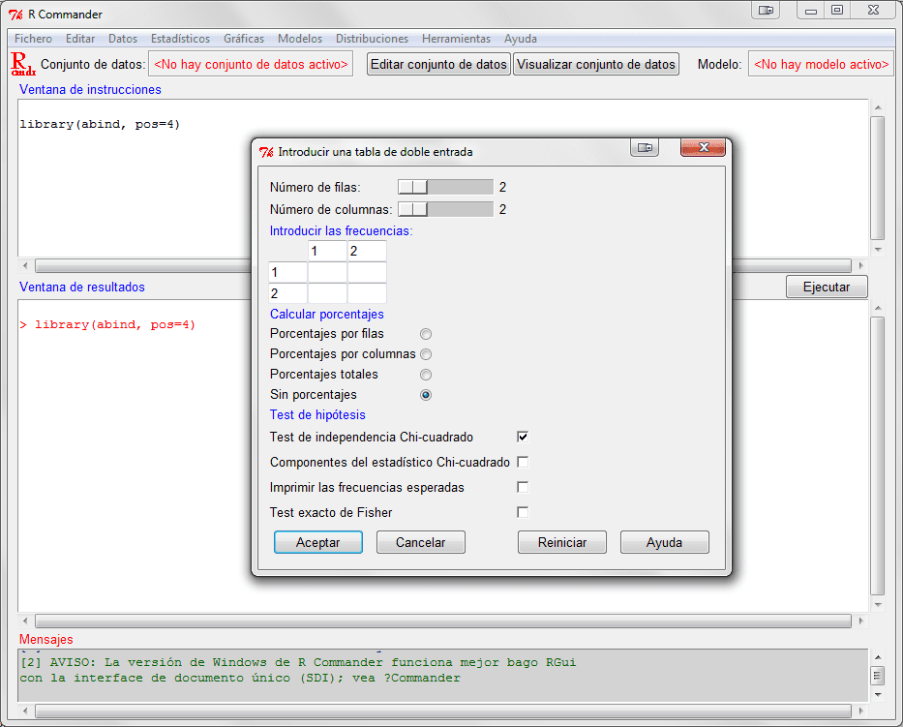Screen dimensions: 903x727
Task: Click the Aceptar button
Action: [x=317, y=543]
